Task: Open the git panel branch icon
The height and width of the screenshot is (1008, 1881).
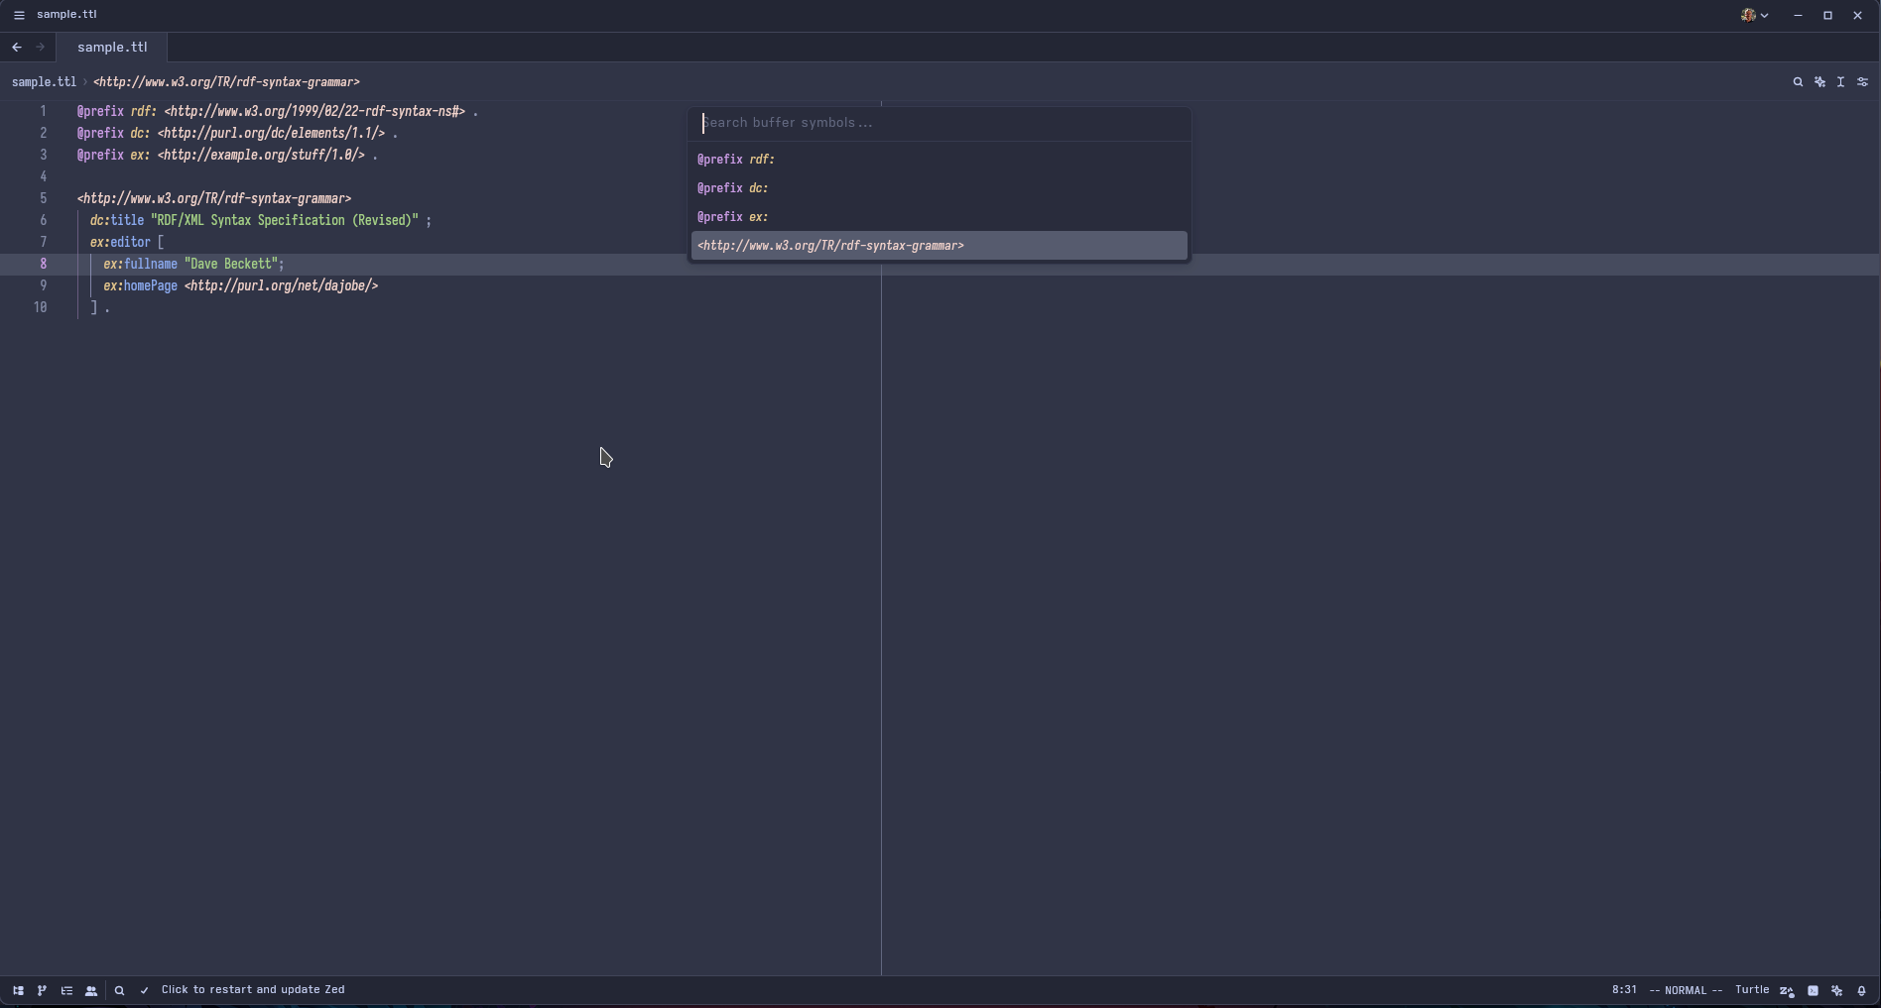Action: 42,990
